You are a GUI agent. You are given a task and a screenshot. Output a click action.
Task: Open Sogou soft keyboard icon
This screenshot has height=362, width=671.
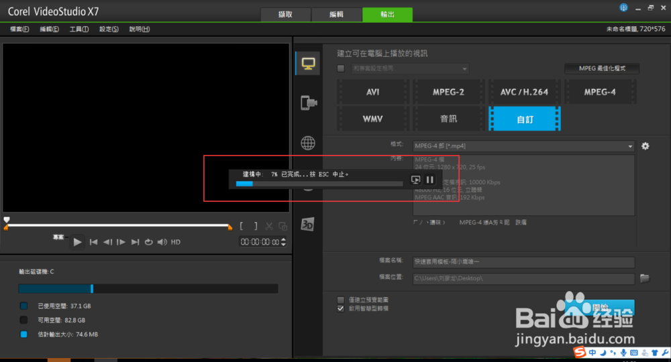point(634,353)
